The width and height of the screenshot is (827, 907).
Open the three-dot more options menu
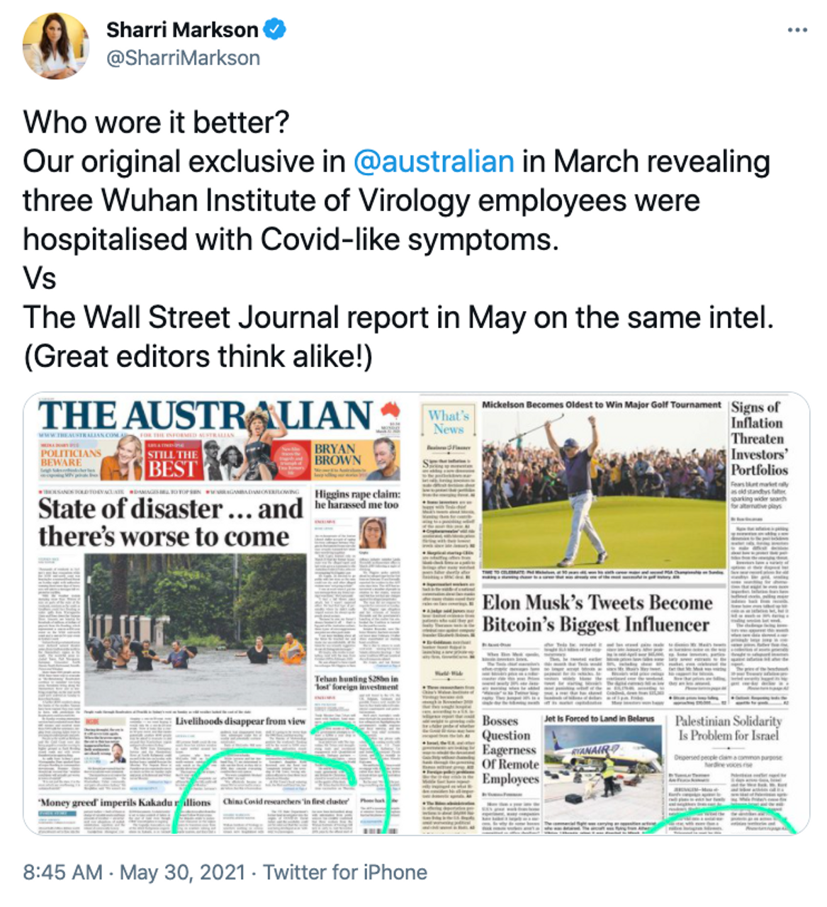point(797,30)
